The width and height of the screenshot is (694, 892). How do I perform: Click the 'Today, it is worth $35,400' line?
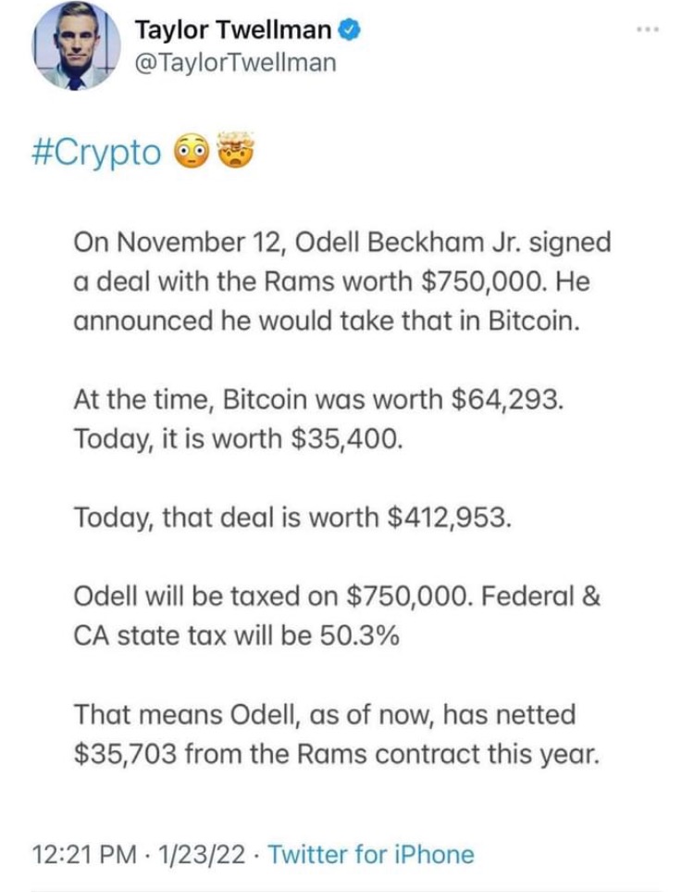239,438
